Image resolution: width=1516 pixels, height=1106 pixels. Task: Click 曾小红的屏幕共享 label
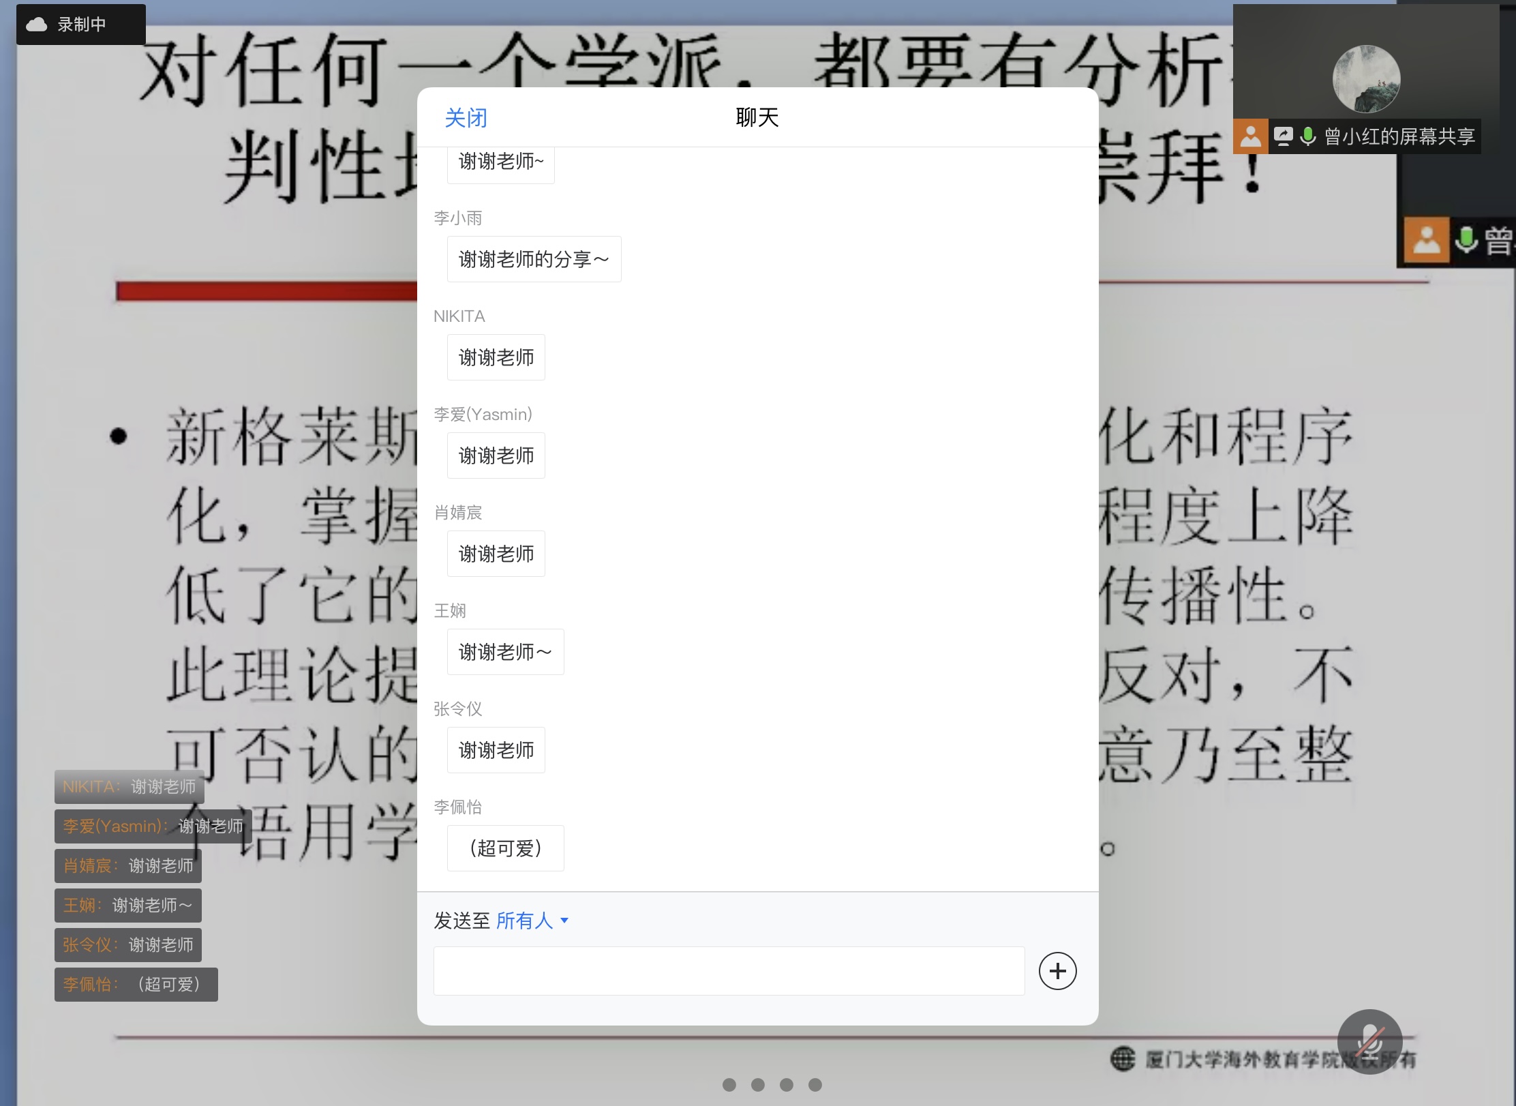pos(1399,136)
